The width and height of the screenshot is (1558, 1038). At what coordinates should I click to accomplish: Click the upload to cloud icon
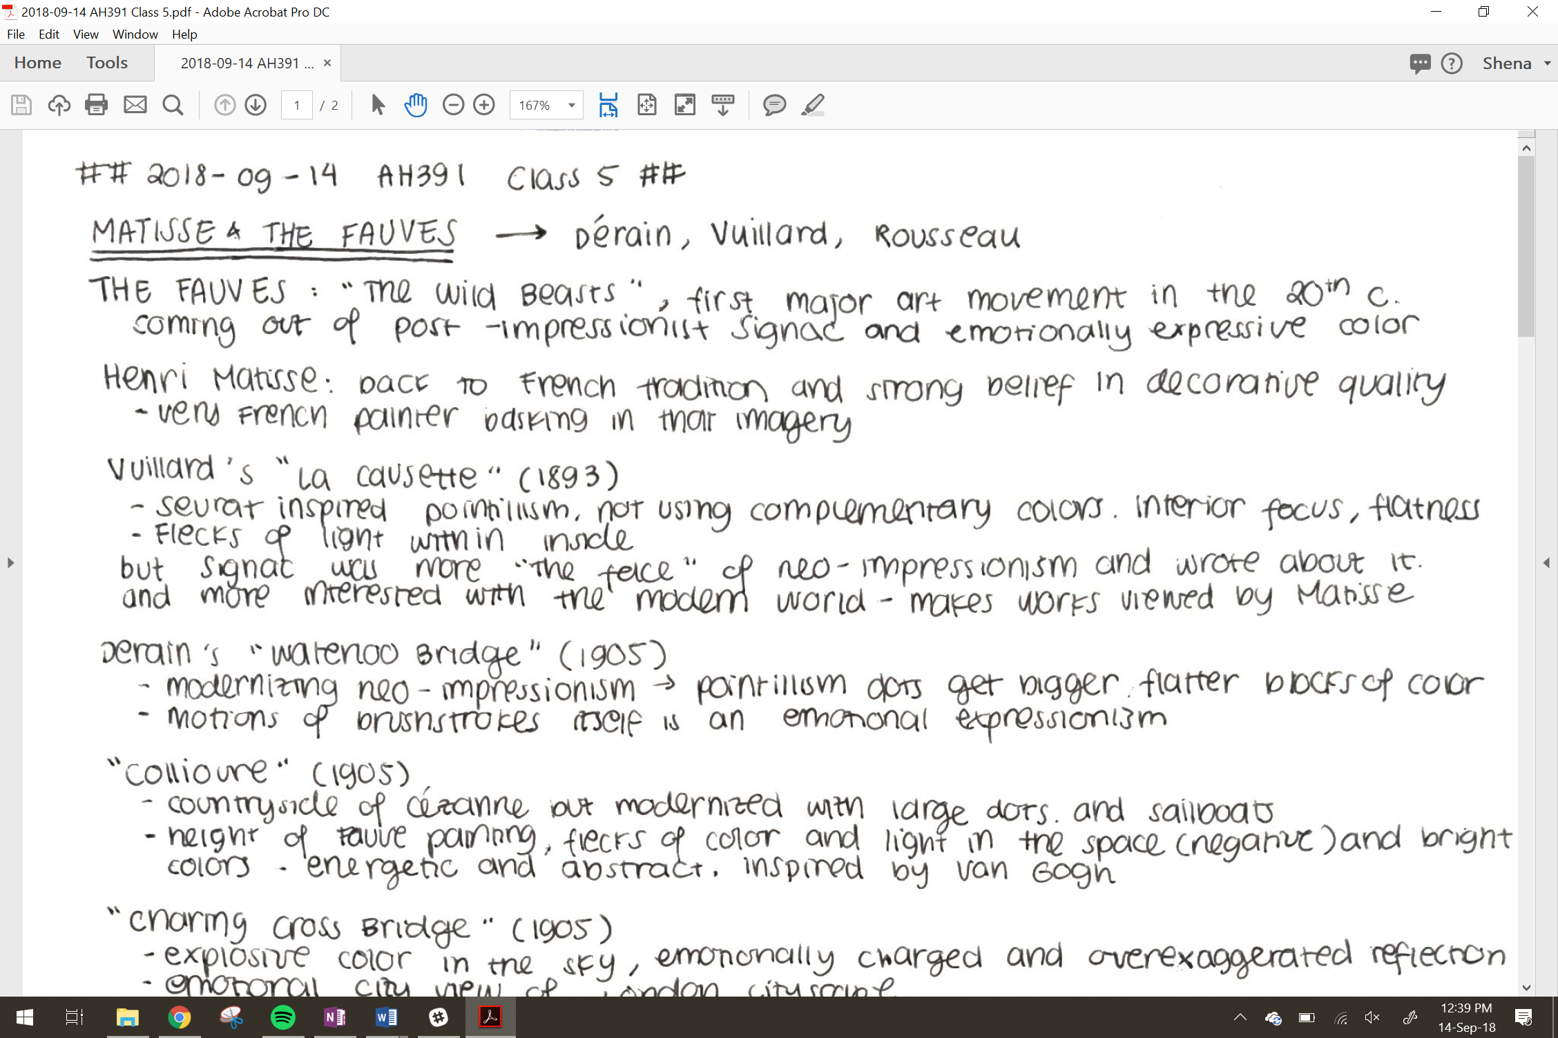tap(59, 105)
